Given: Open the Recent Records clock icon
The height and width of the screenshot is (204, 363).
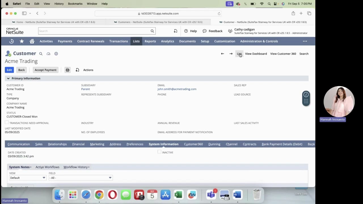Looking at the screenshot, I should pyautogui.click(x=11, y=41).
